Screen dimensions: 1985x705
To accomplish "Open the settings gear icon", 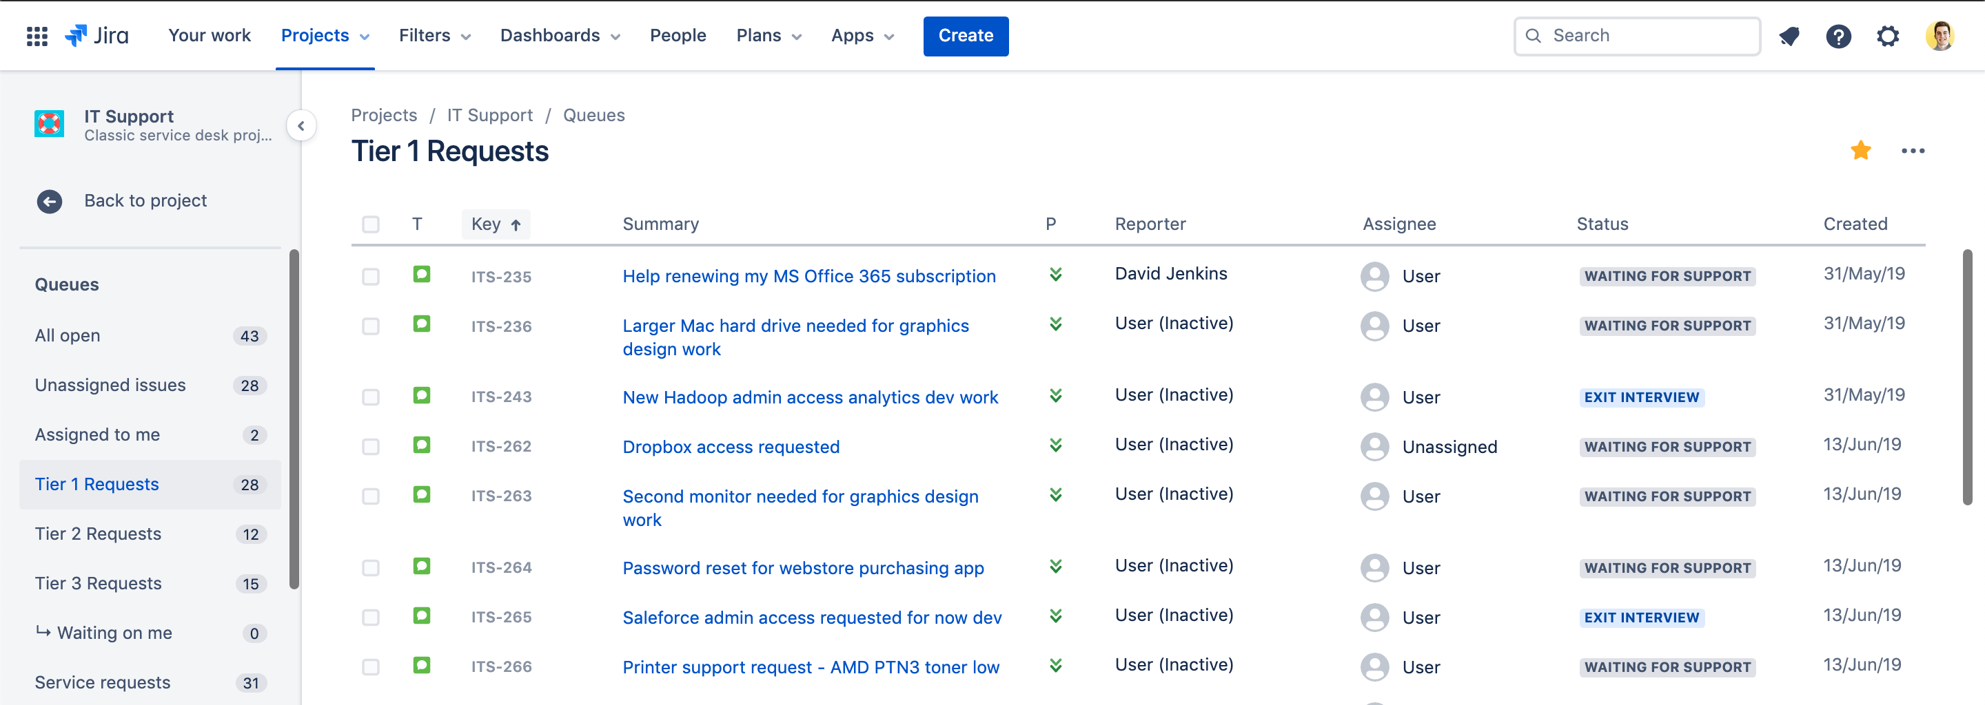I will tap(1887, 36).
